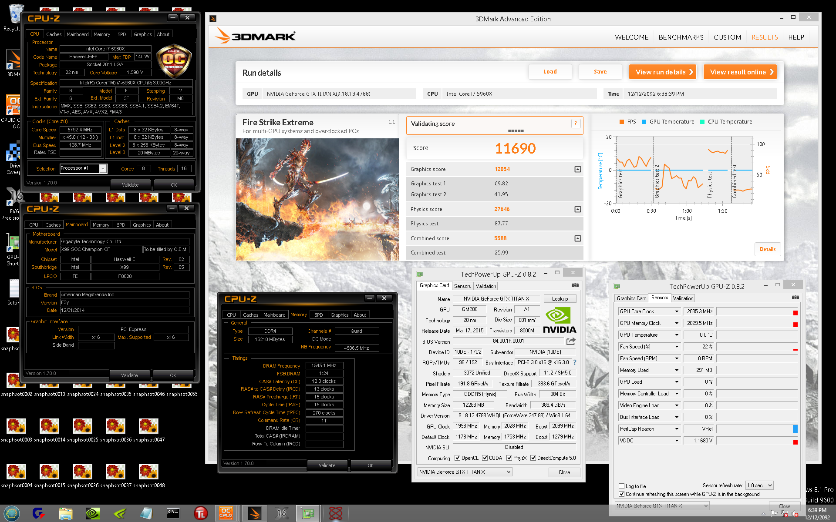The width and height of the screenshot is (836, 522).
Task: Click the GPU-Z screenshot camera icon
Action: coord(575,285)
